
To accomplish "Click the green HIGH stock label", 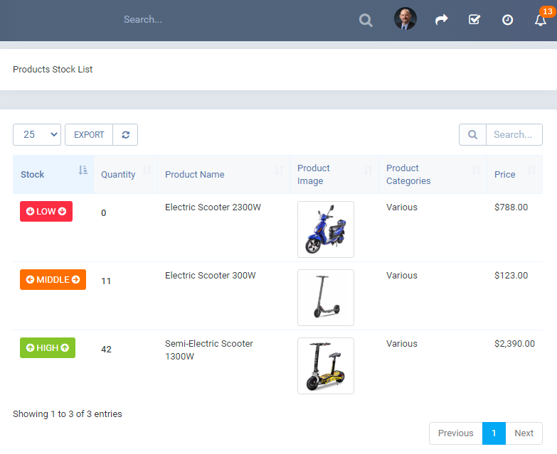I will (x=48, y=348).
